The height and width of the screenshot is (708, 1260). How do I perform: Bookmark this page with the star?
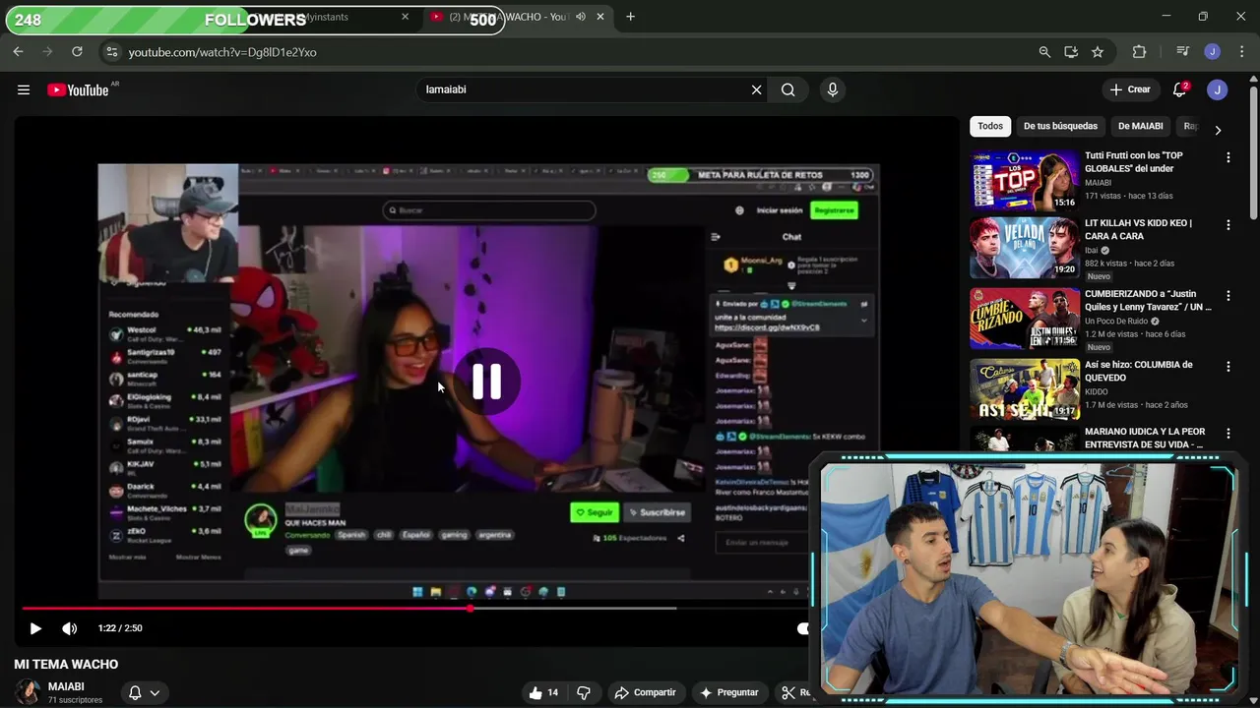click(x=1098, y=52)
